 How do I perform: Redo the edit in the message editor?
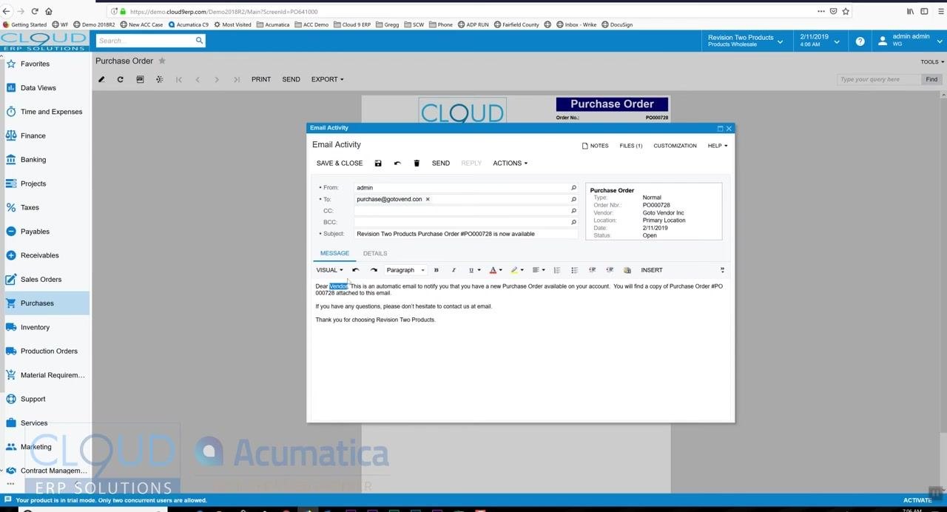374,270
